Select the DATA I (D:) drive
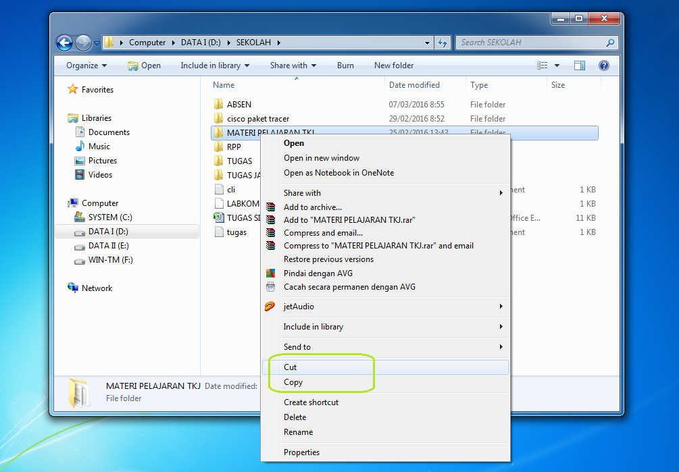The width and height of the screenshot is (679, 472). pyautogui.click(x=127, y=232)
